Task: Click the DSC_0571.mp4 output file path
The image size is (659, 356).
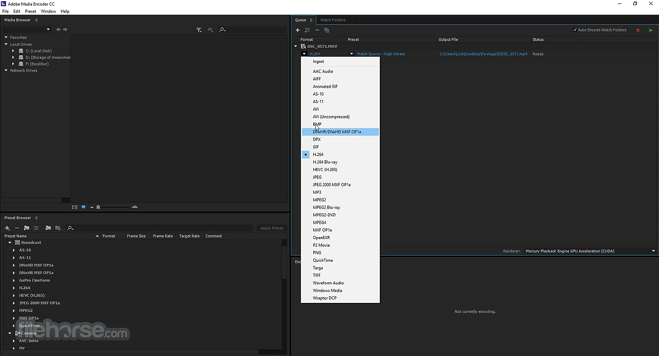Action: (483, 54)
